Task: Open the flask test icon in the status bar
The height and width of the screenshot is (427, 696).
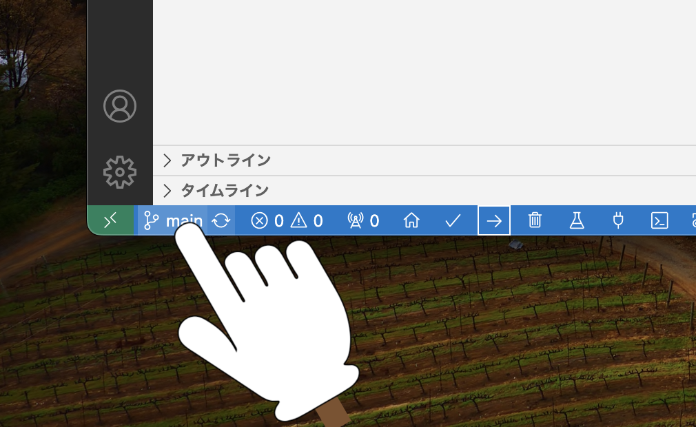Action: pyautogui.click(x=576, y=220)
